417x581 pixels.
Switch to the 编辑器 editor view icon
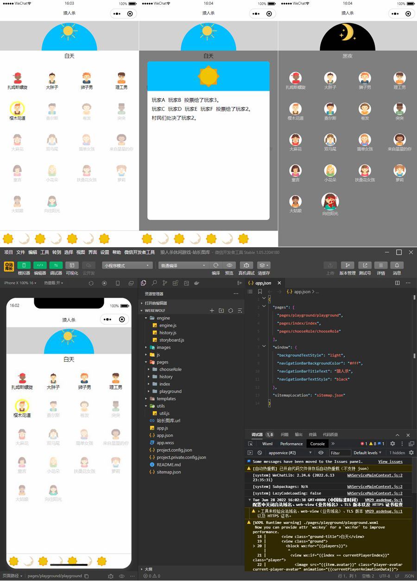tap(41, 265)
